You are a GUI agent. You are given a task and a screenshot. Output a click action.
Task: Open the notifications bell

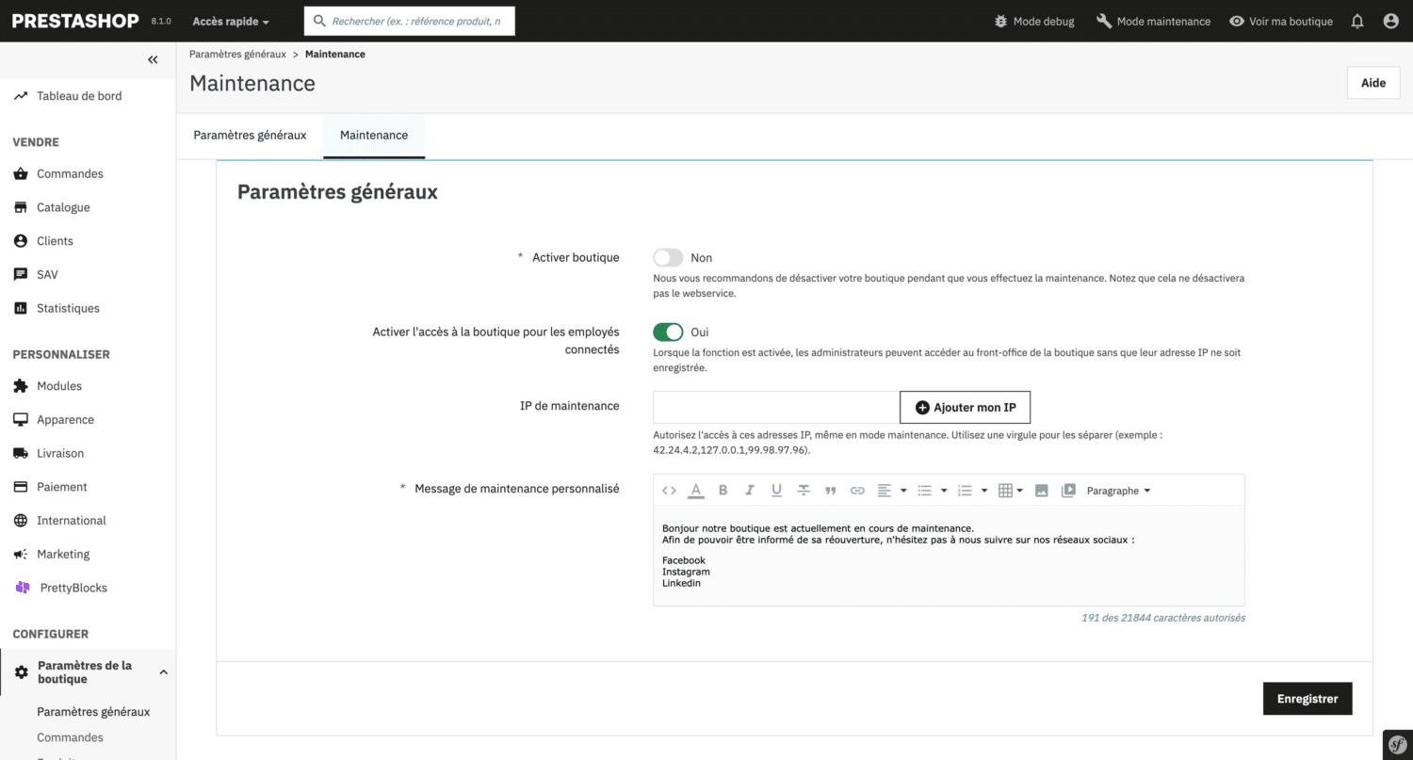1356,21
